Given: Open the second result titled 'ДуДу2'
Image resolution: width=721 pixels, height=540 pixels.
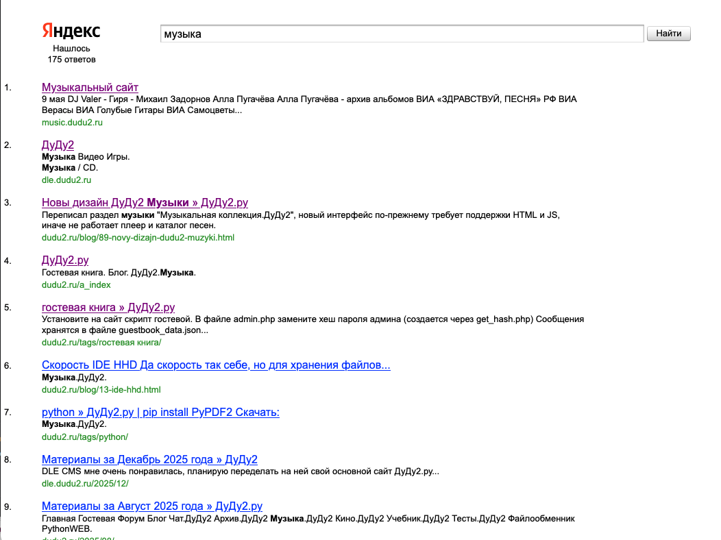Looking at the screenshot, I should pos(58,145).
